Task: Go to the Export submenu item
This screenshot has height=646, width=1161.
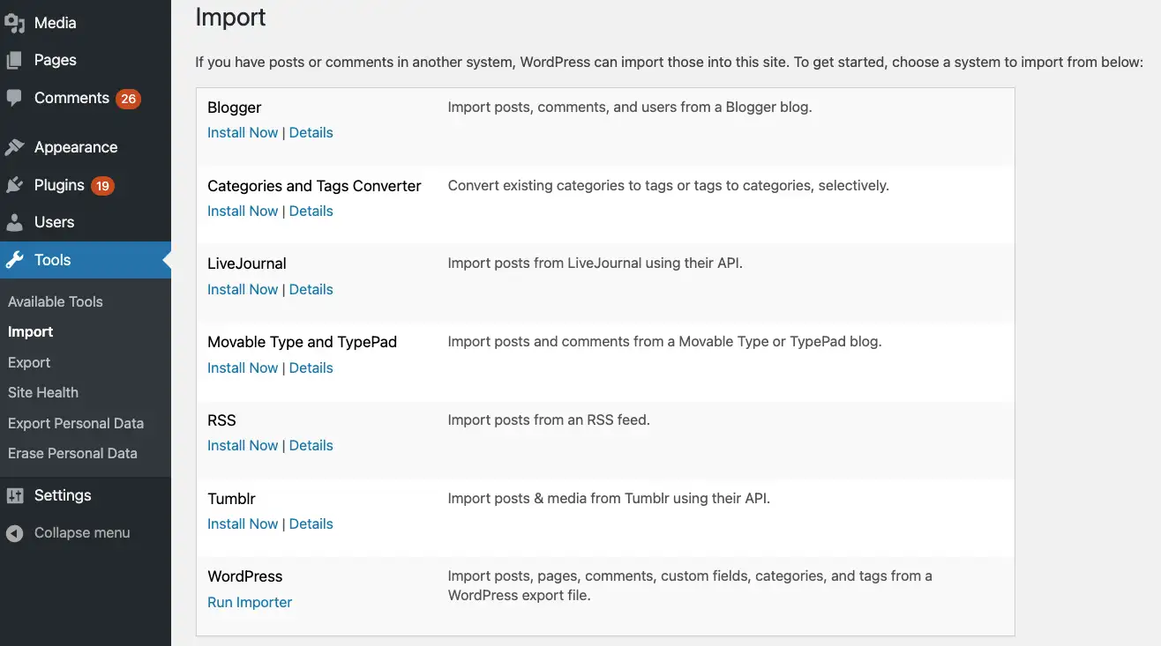Action: (x=29, y=362)
